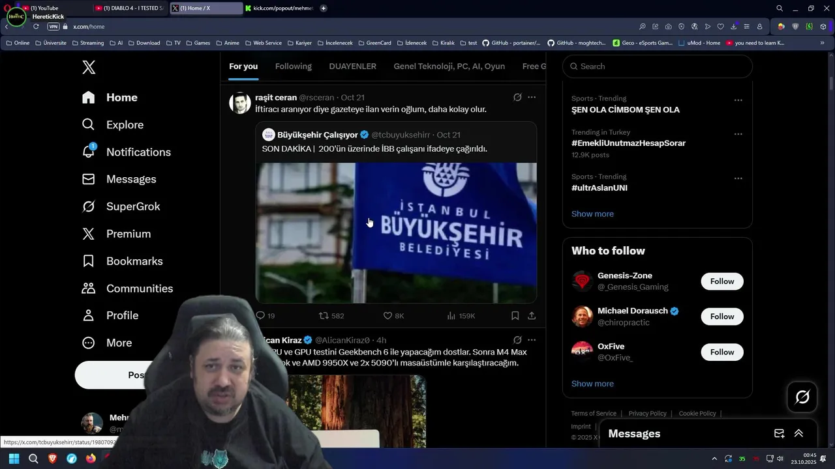835x469 pixels.
Task: Open More menu in sidebar
Action: pyautogui.click(x=107, y=343)
